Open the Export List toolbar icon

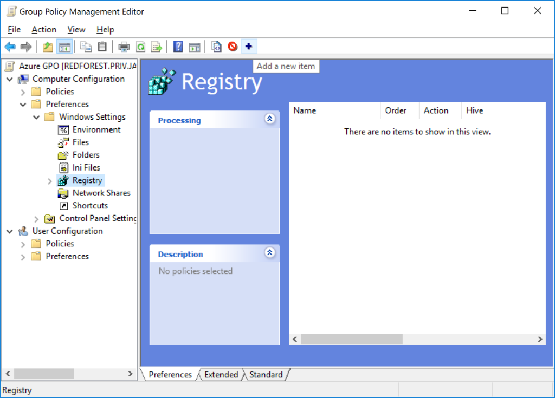(x=157, y=46)
